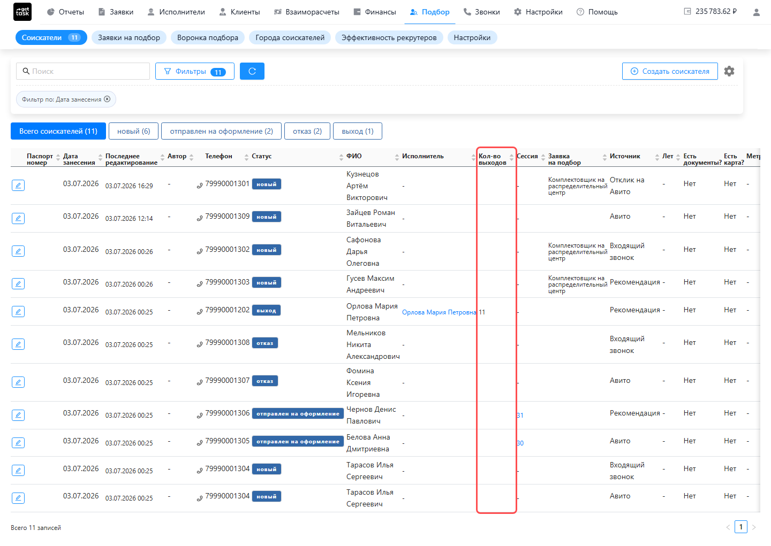The image size is (771, 546).
Task: Remove the Дата занесения filter chip
Action: [x=107, y=99]
